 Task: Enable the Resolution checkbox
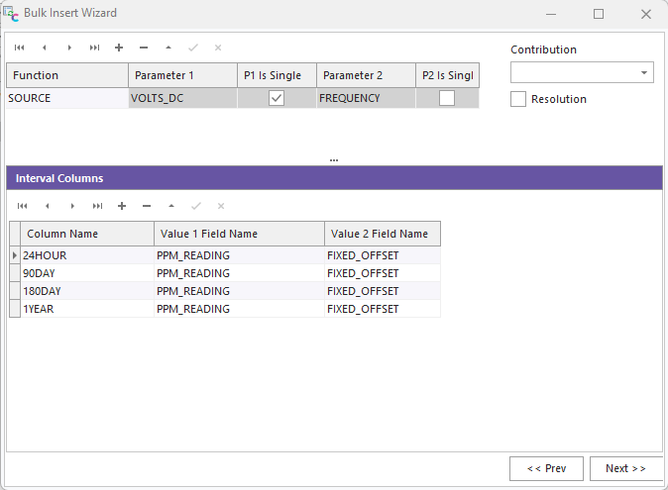(518, 99)
